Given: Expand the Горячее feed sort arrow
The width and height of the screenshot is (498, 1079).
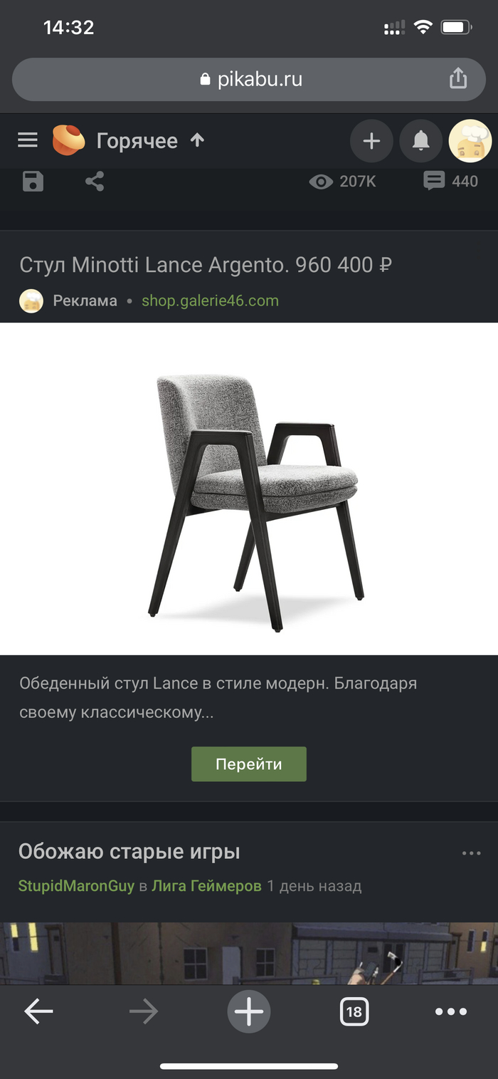Looking at the screenshot, I should click(198, 140).
